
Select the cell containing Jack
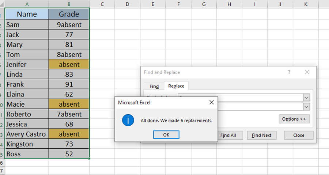pyautogui.click(x=27, y=34)
